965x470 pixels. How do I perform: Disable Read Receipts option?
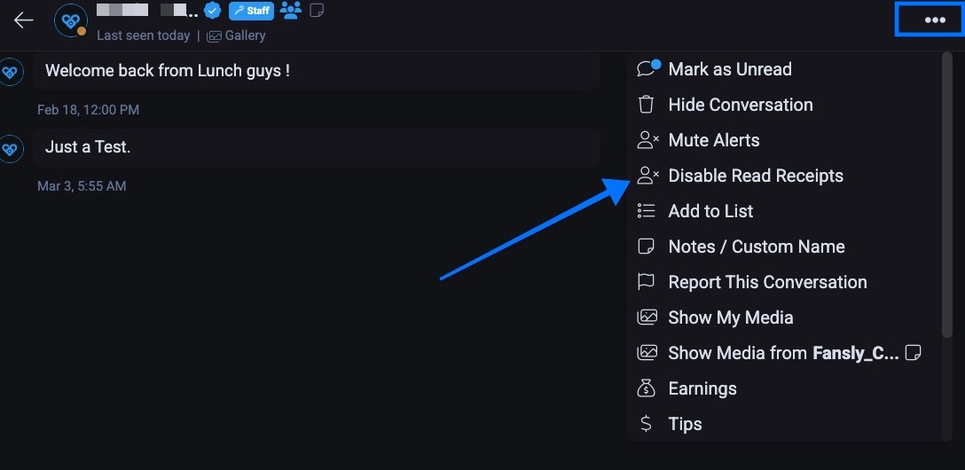click(x=755, y=176)
